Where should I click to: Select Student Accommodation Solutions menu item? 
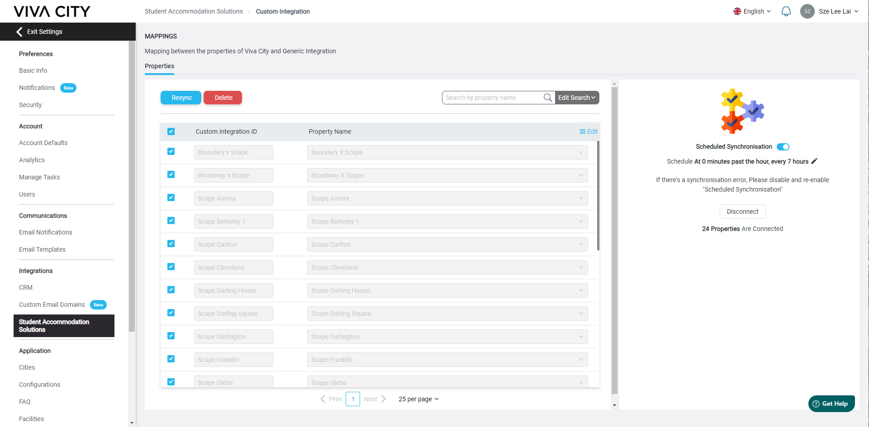point(64,326)
